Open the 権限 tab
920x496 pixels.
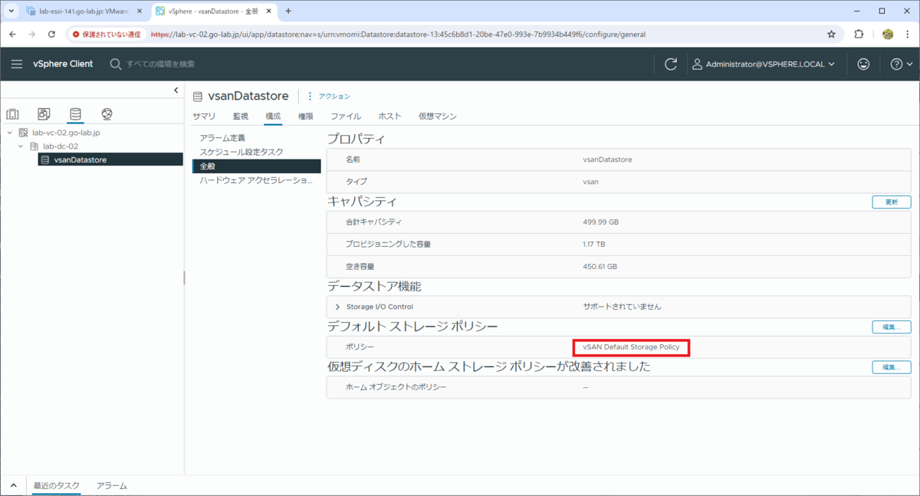pos(306,117)
